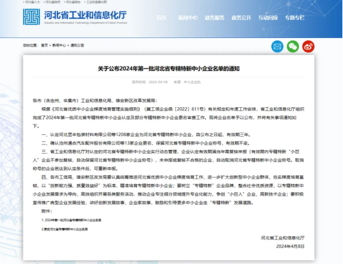Screen dimensions: 343x264
Task: Click the 附件： label
Action: pyautogui.click(x=47, y=211)
